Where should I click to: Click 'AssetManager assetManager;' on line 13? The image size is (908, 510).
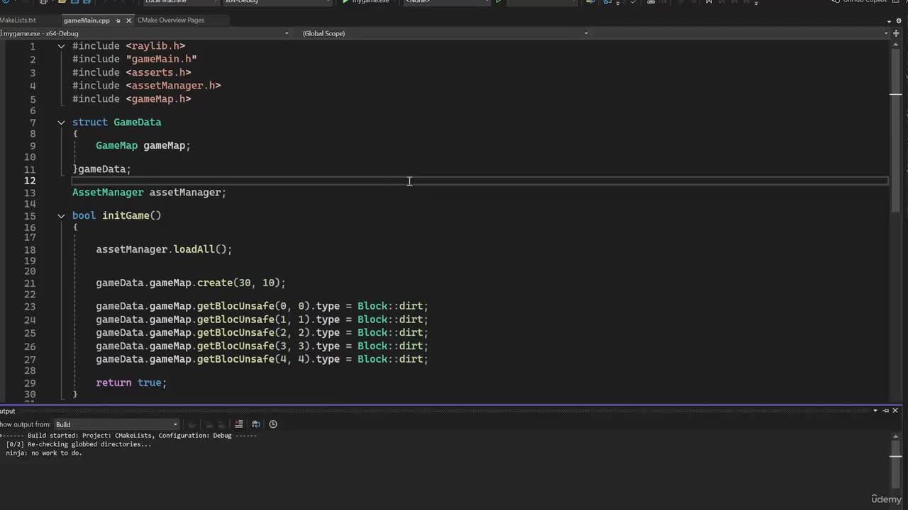pyautogui.click(x=149, y=193)
